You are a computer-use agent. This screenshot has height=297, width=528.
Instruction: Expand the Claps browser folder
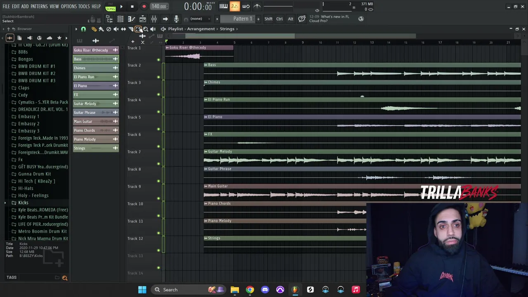(x=24, y=88)
